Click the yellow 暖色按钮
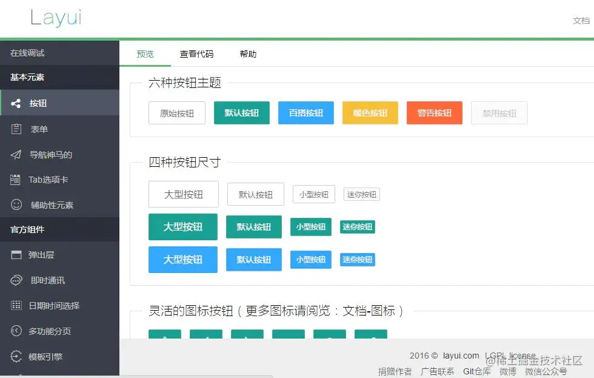The image size is (594, 378). (x=370, y=113)
